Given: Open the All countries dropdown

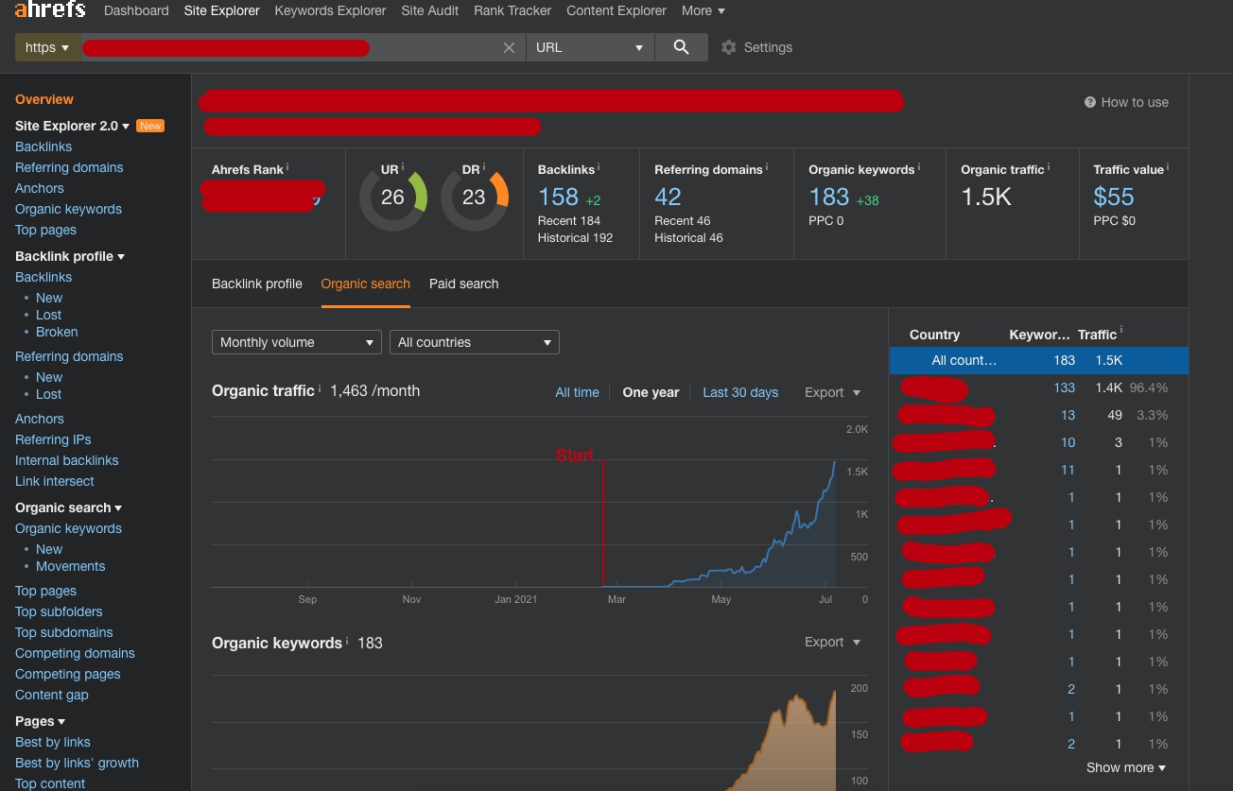Looking at the screenshot, I should tap(475, 342).
